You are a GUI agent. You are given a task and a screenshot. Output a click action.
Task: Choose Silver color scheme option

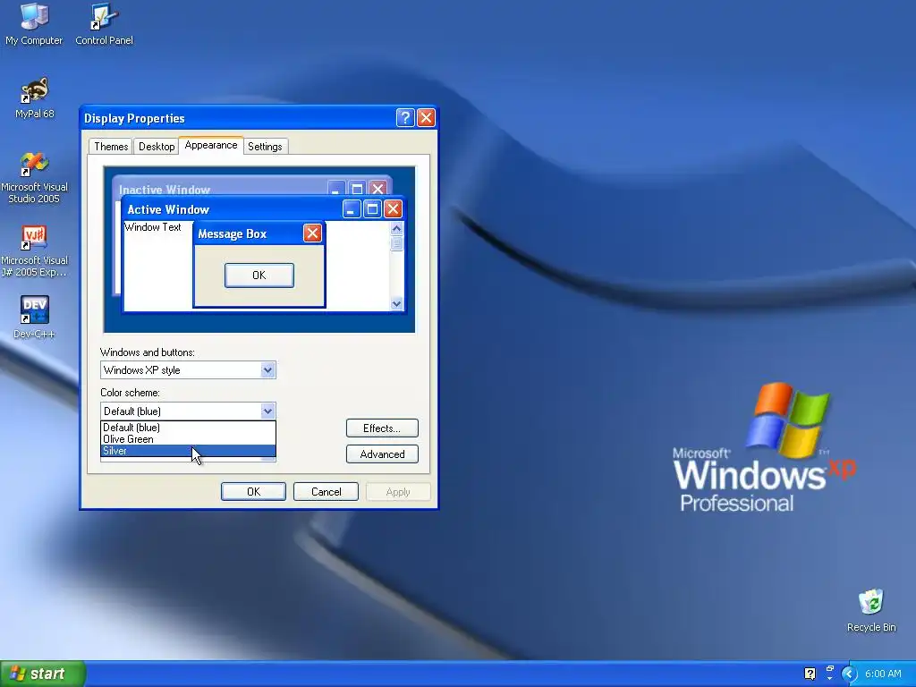point(188,451)
